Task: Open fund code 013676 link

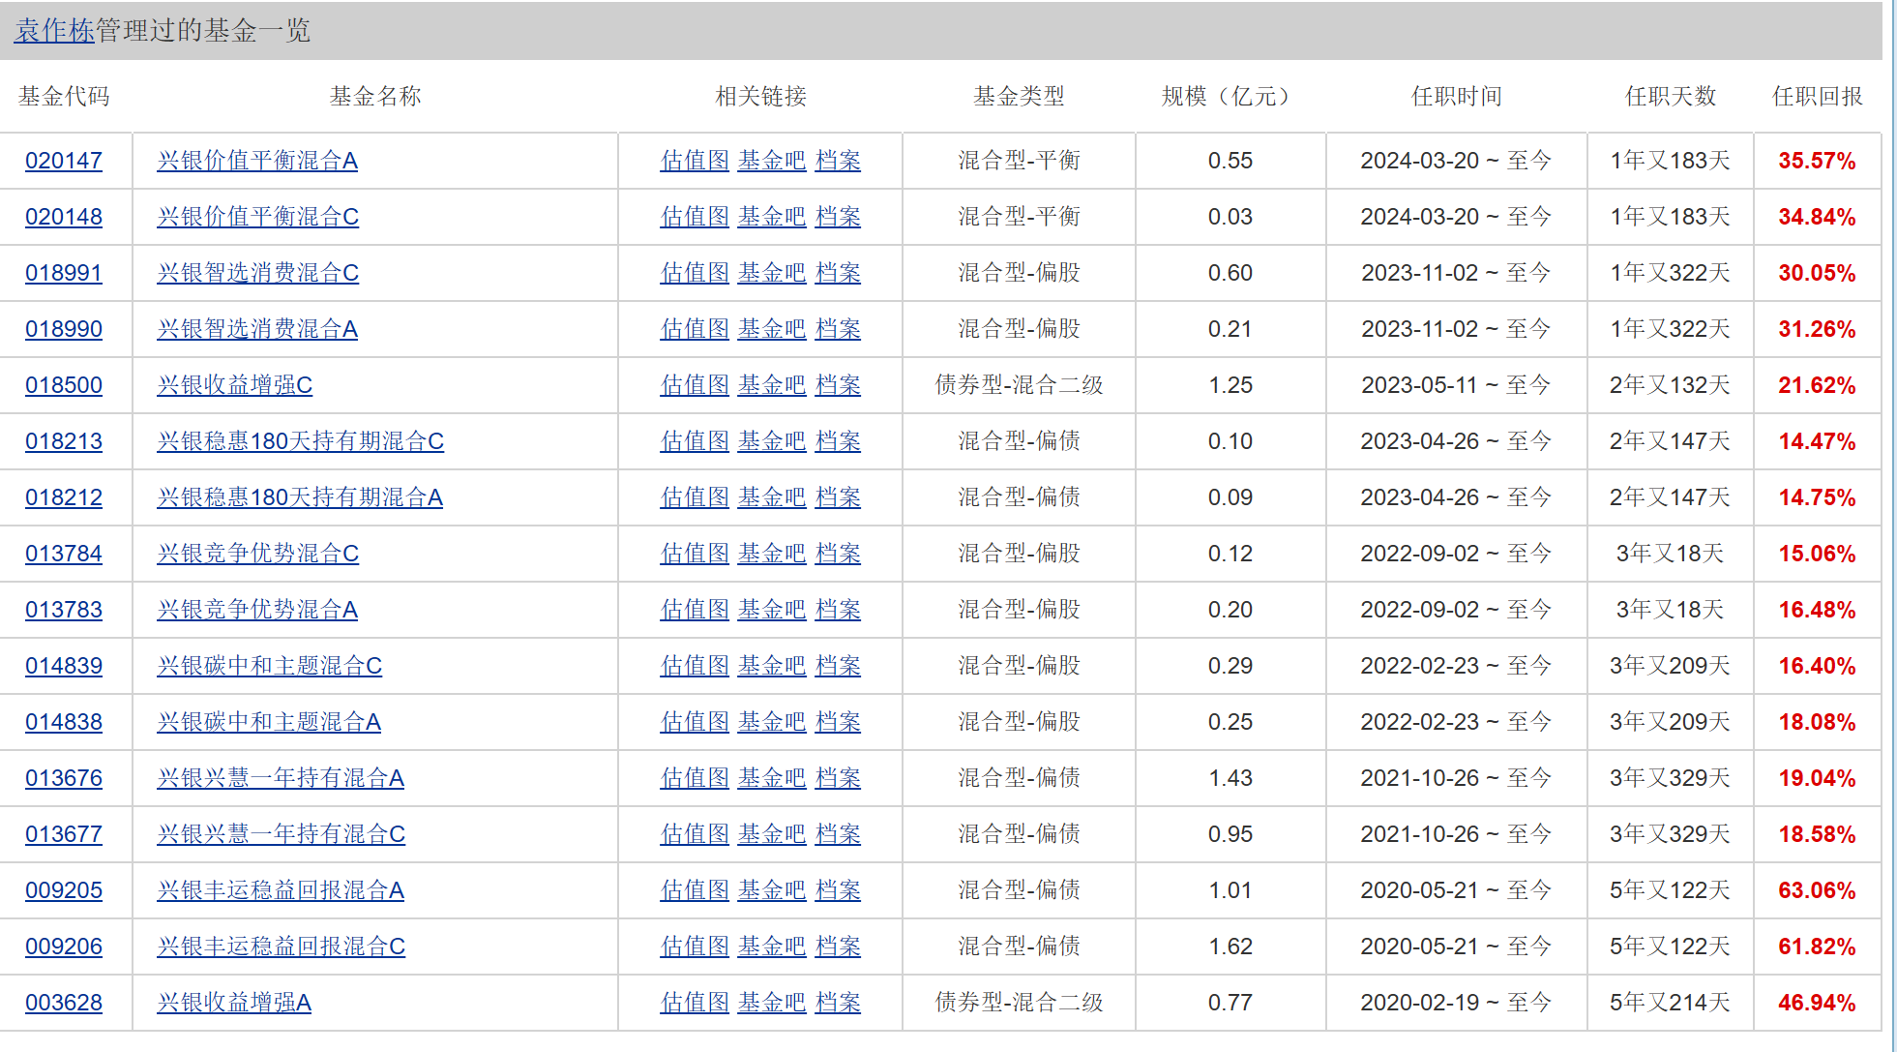Action: click(x=64, y=778)
